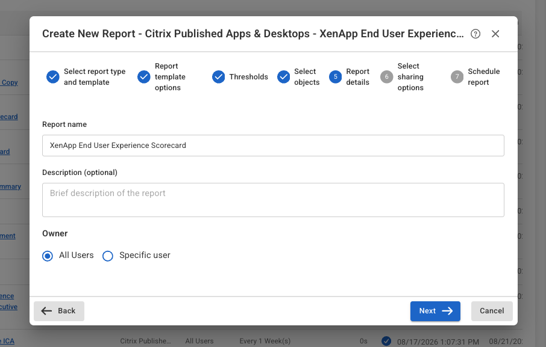Viewport: 546px width, 347px height.
Task: Click 'All Users' cell in background table row
Action: pos(199,341)
